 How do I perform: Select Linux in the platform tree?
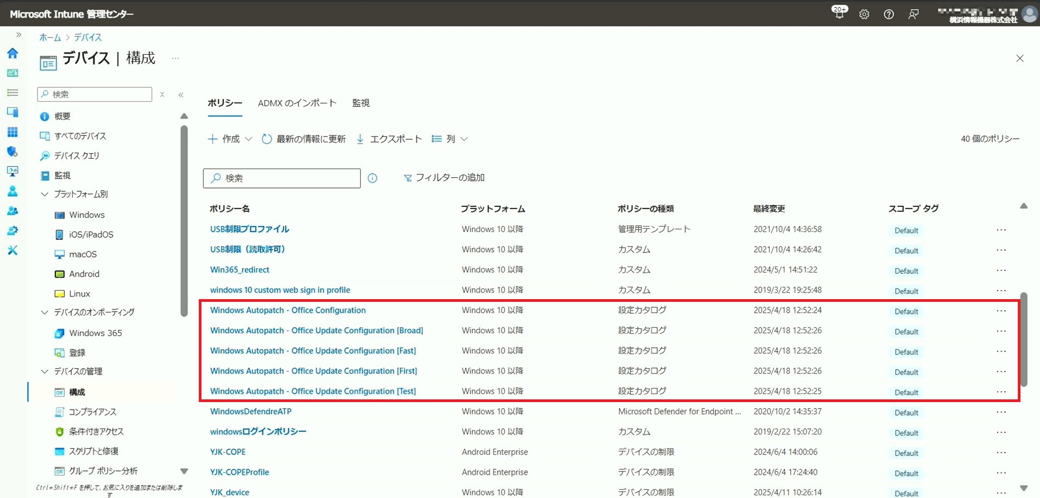pos(80,294)
